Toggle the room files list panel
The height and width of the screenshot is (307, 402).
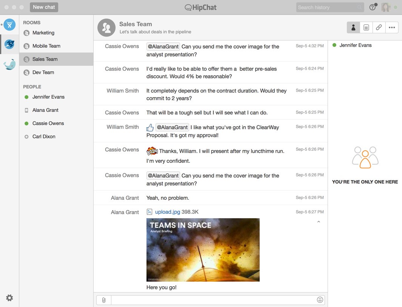coord(366,28)
